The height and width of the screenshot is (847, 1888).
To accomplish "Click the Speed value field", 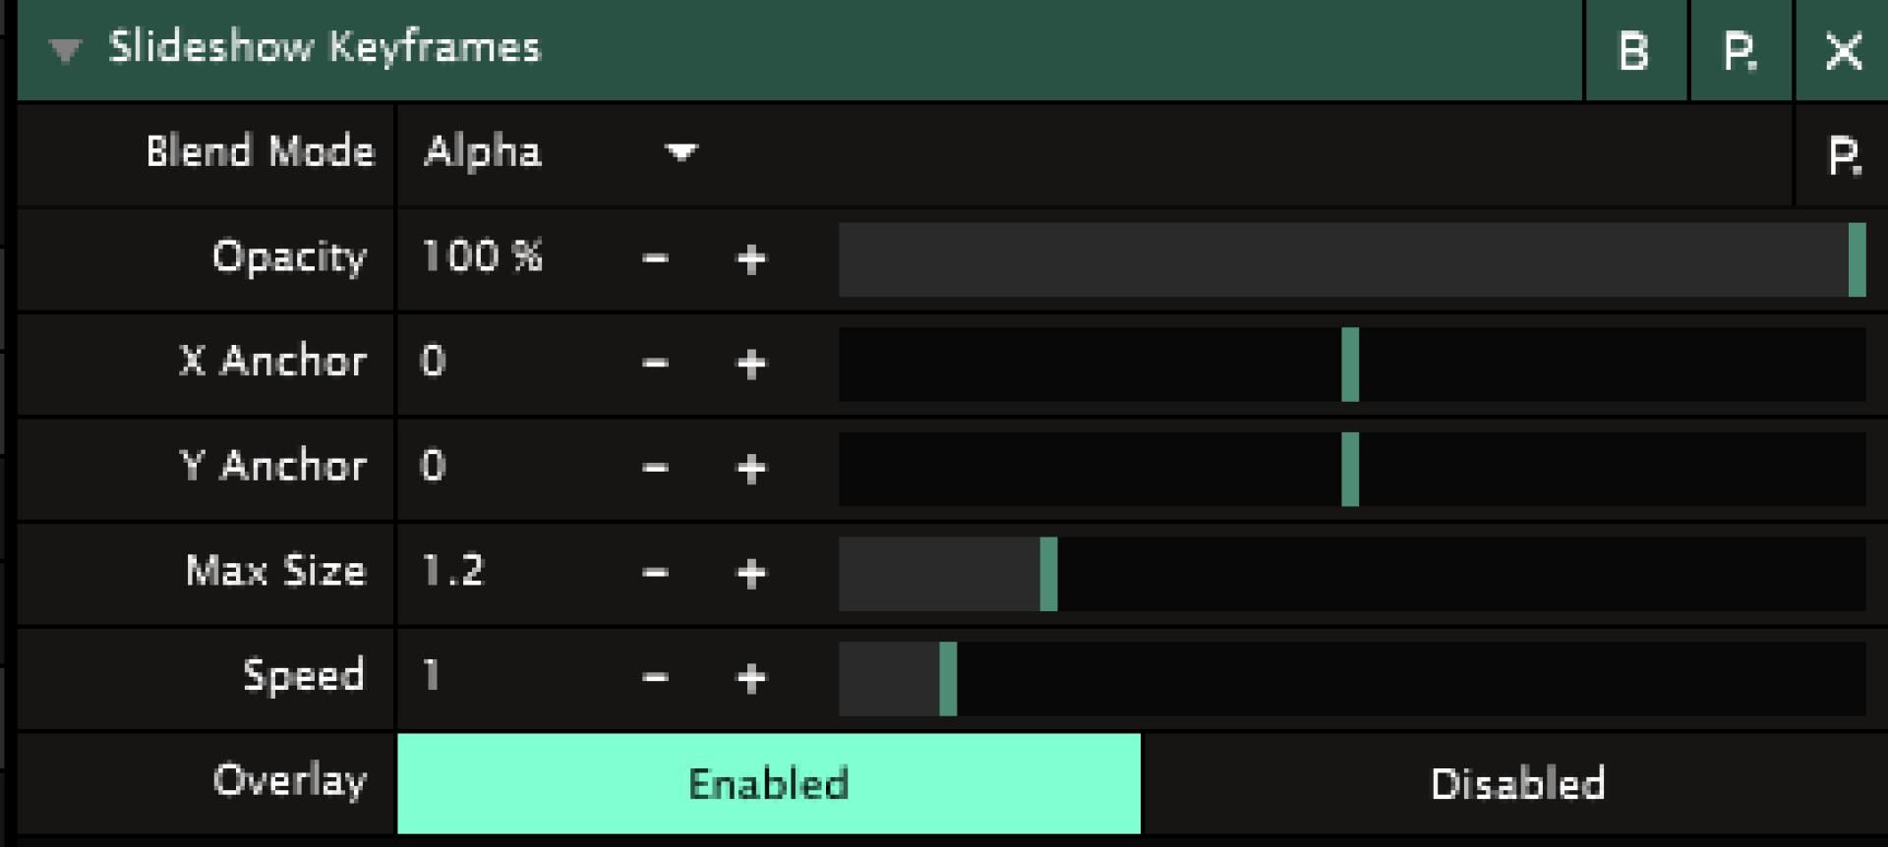I will [x=492, y=676].
